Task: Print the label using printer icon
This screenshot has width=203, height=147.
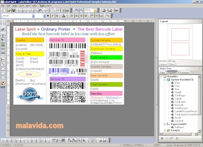Action: tap(67, 10)
